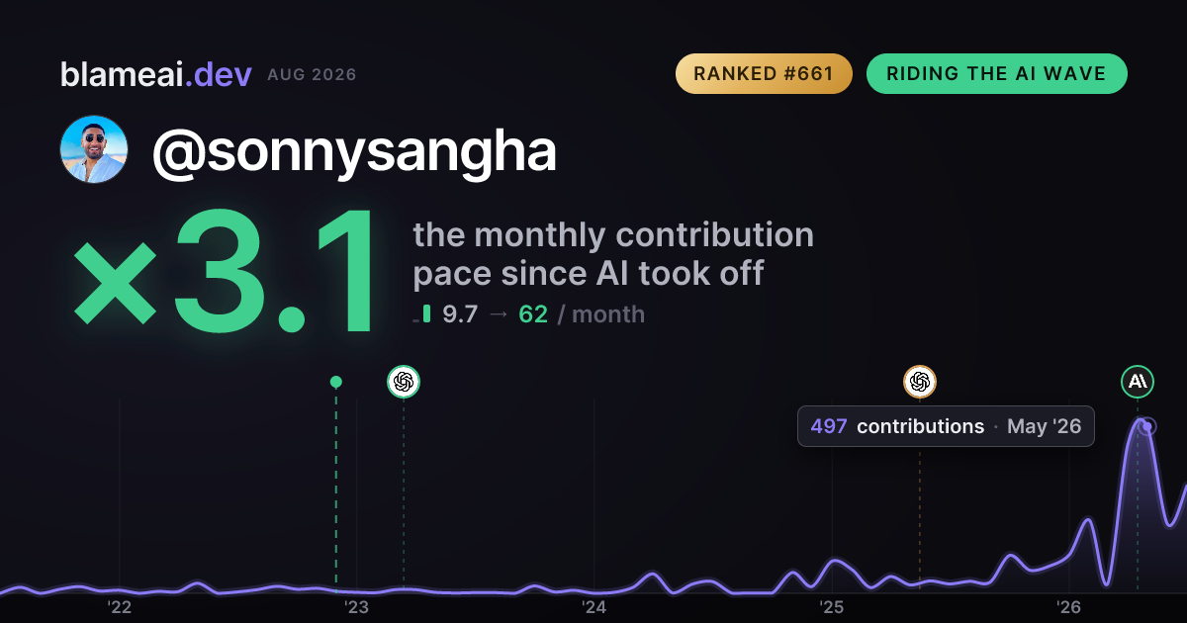Click the 9.7 → 62 / month stat

(x=543, y=314)
